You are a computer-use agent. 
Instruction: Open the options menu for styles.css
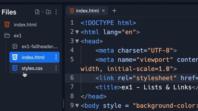56,68
